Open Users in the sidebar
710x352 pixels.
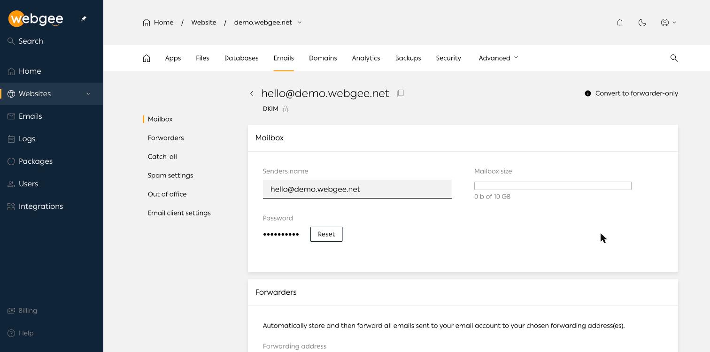pyautogui.click(x=52, y=184)
